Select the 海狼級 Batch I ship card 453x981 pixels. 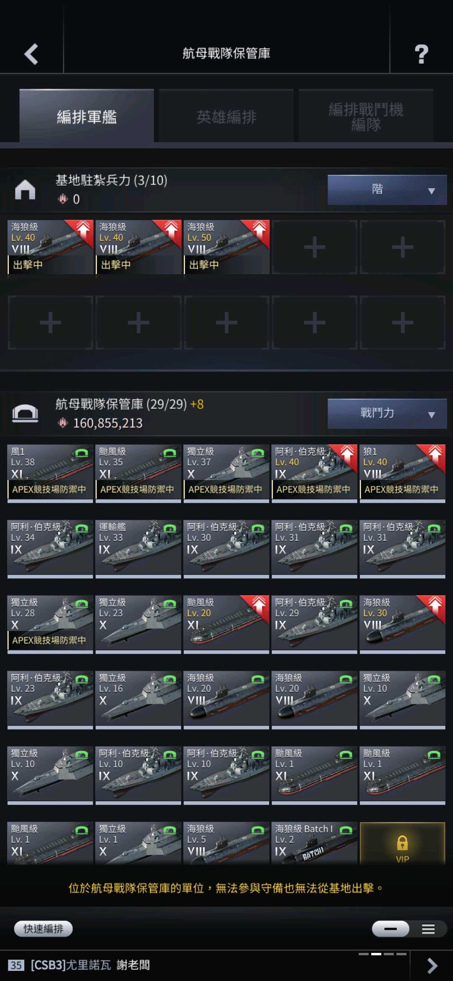tap(315, 843)
